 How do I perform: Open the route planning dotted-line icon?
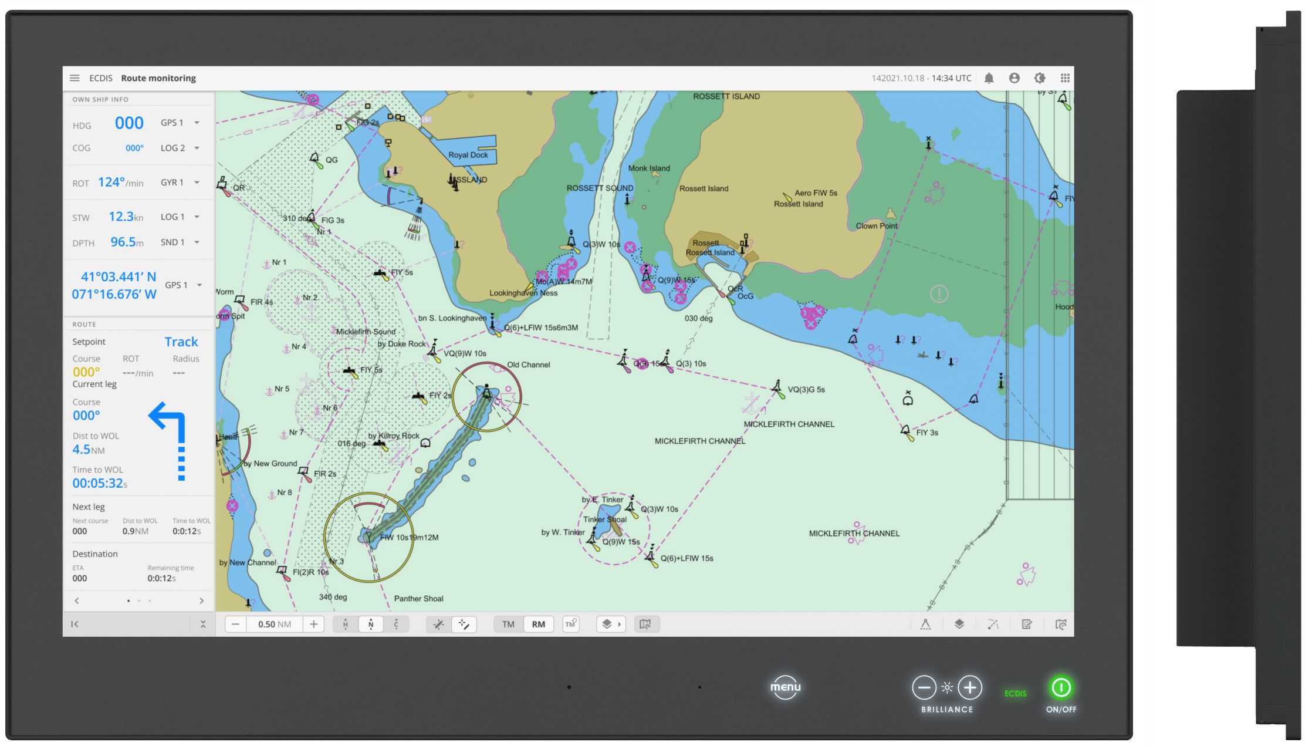tap(993, 624)
